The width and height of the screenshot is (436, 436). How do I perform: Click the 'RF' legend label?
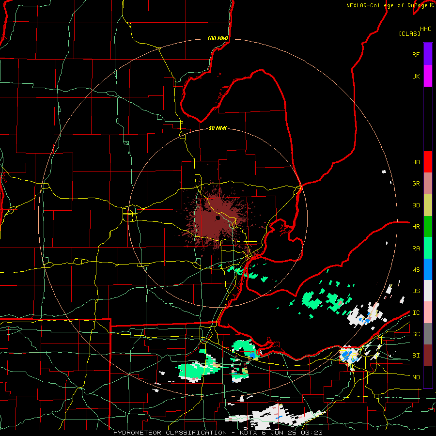pyautogui.click(x=416, y=54)
